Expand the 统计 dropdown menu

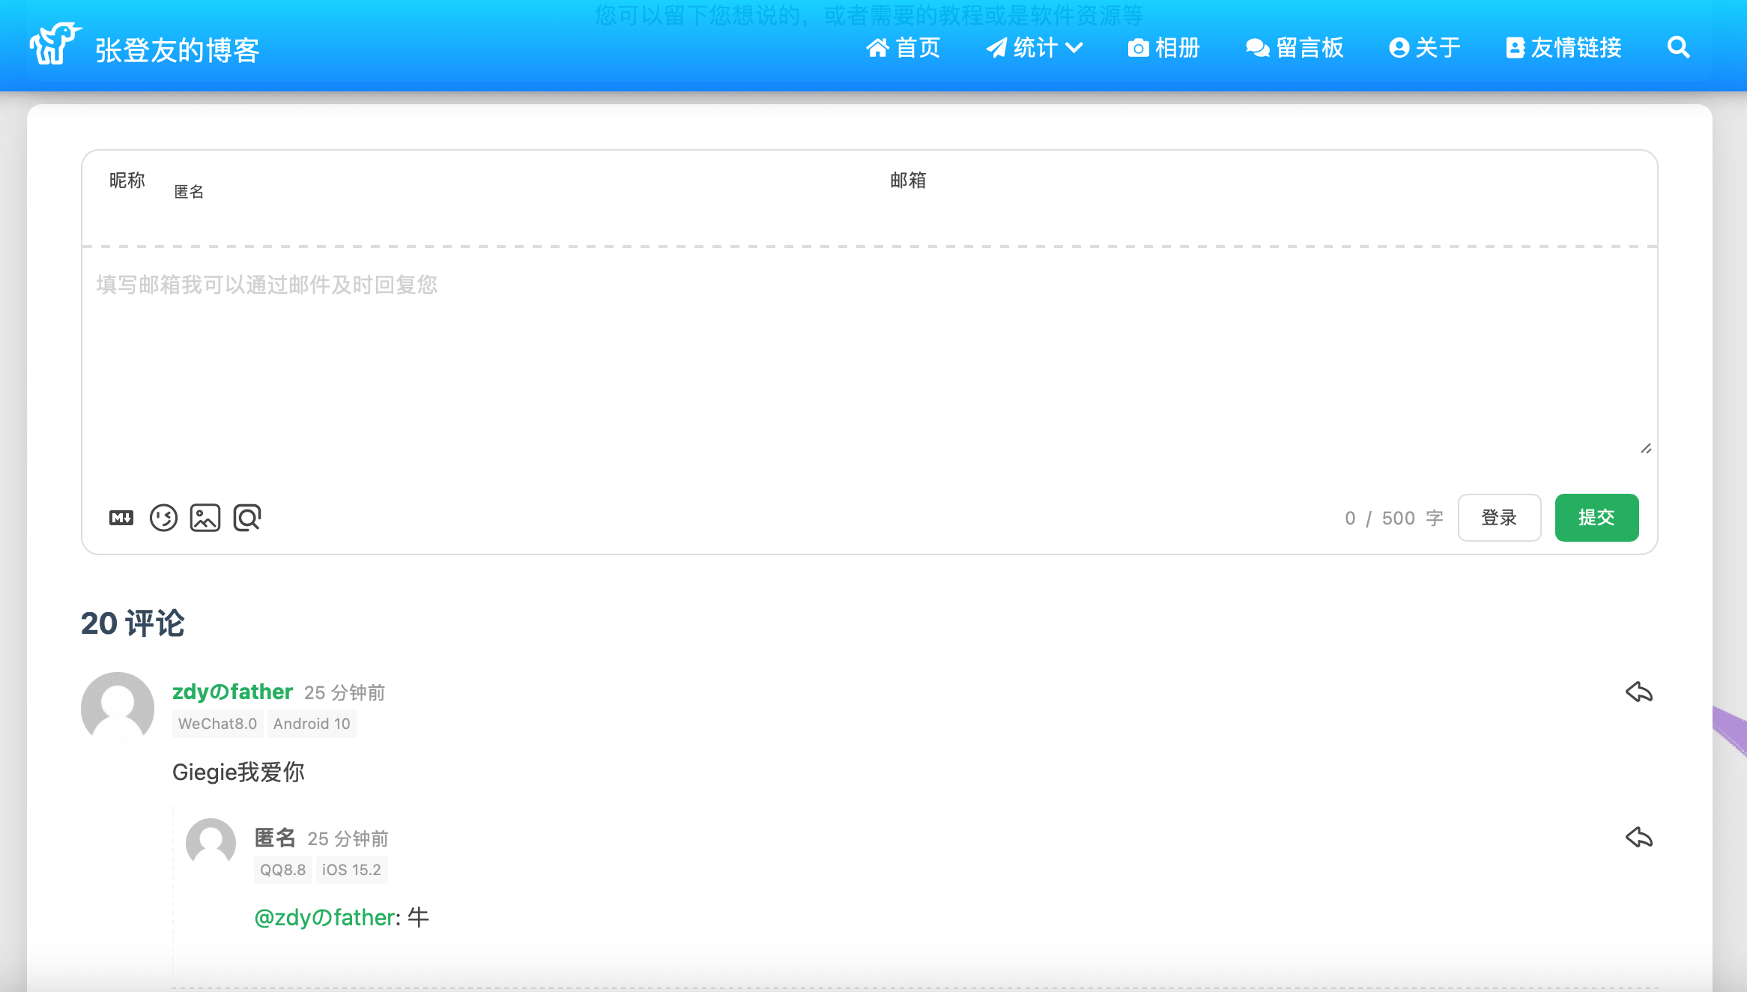click(x=1034, y=48)
